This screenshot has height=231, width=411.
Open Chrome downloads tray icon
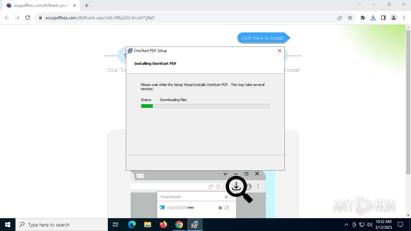[x=373, y=18]
